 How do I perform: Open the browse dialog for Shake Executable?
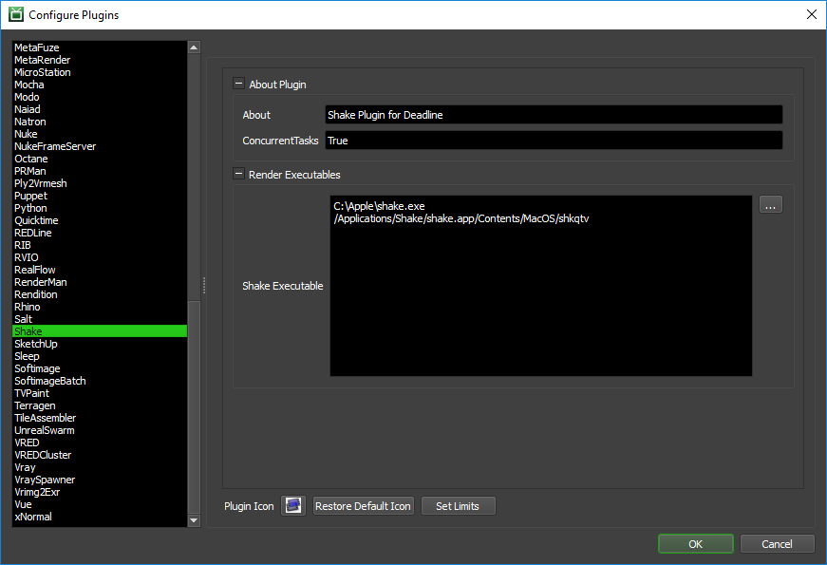[x=770, y=204]
